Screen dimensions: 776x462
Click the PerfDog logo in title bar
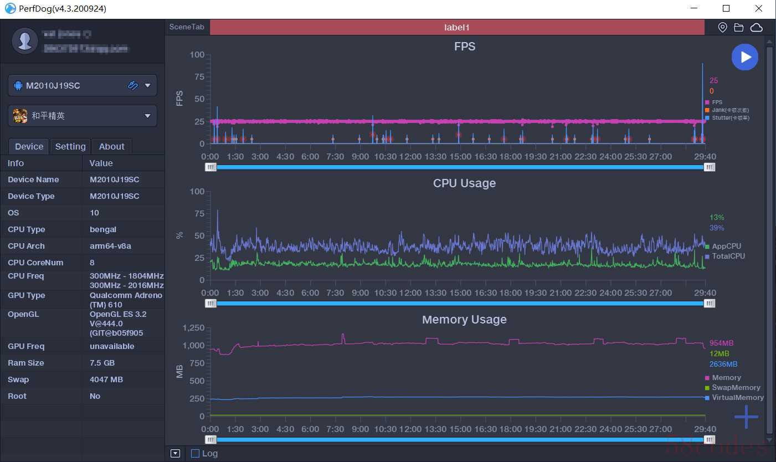click(10, 8)
